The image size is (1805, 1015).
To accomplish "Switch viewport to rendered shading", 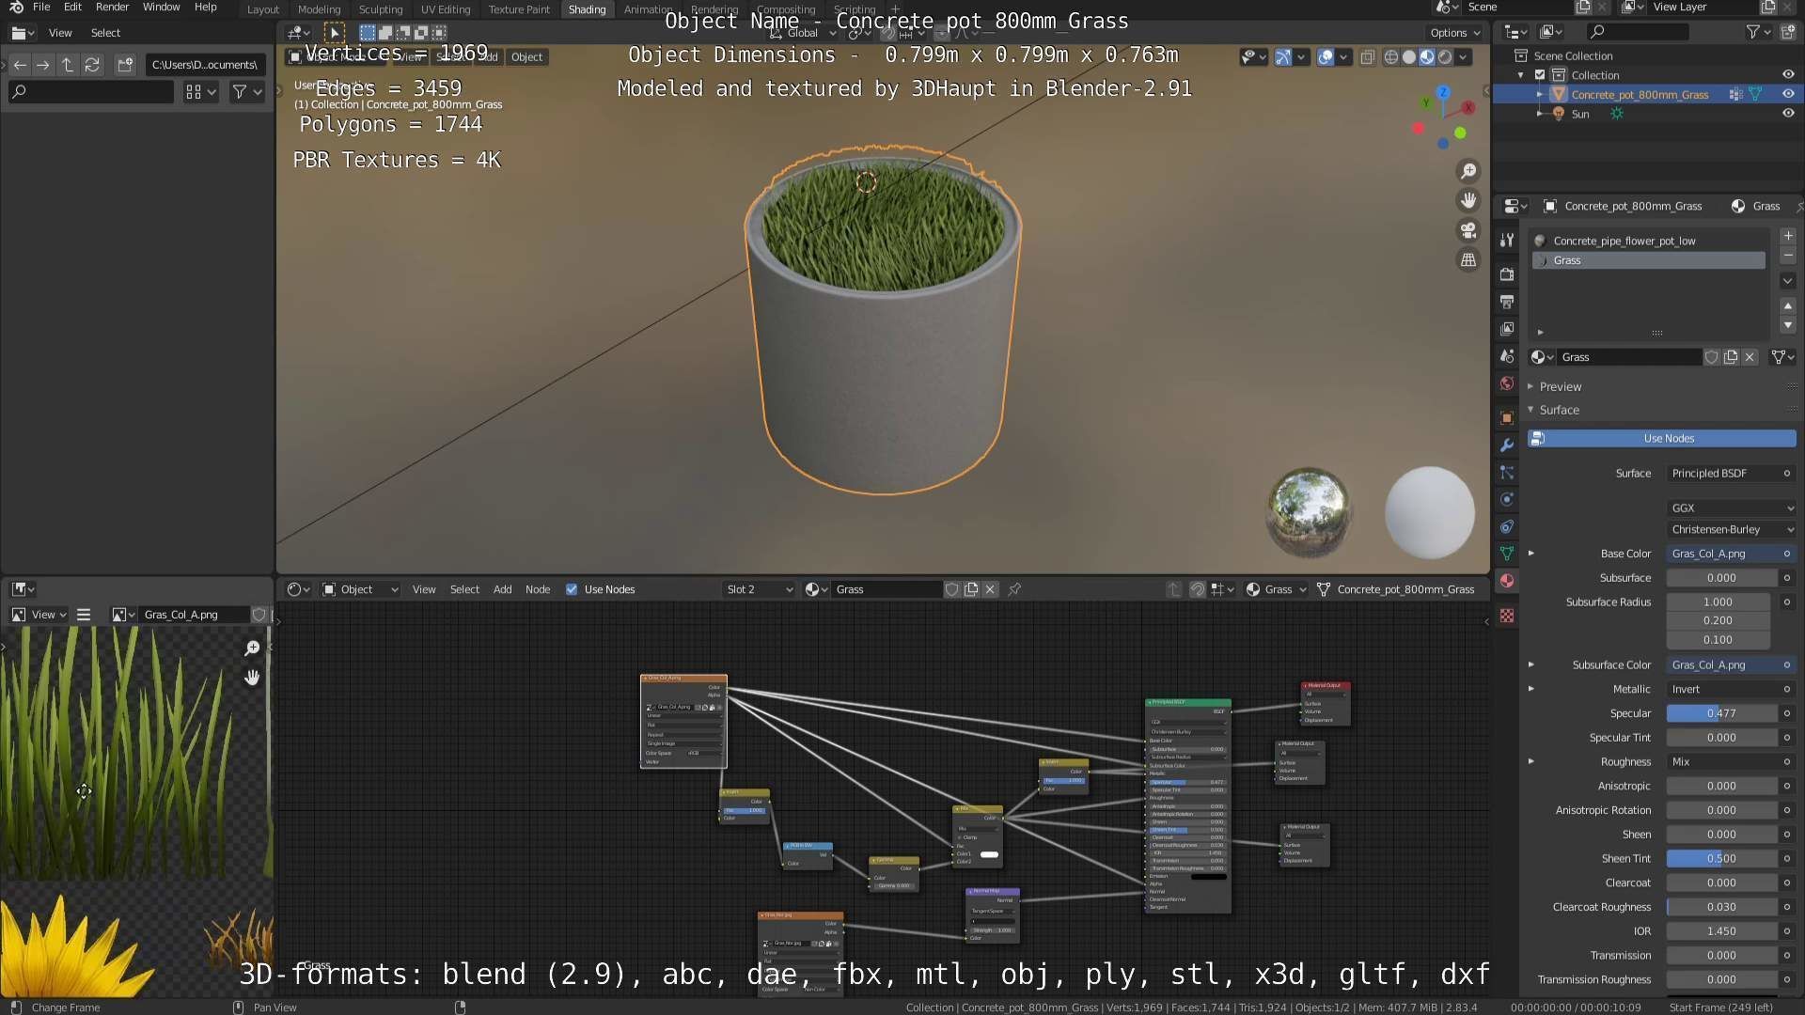I will point(1445,57).
